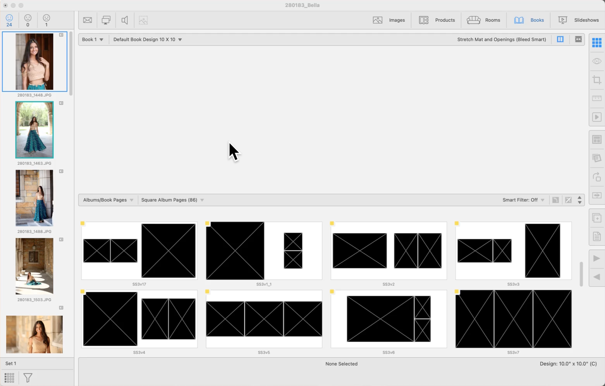The image size is (605, 386).
Task: Select the SS3v5 page template
Action: [264, 319]
